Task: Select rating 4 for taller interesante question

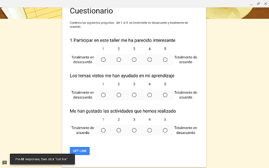Action: coord(150,60)
